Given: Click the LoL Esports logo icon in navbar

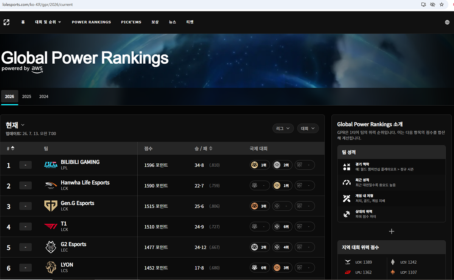Looking at the screenshot, I should [6, 22].
